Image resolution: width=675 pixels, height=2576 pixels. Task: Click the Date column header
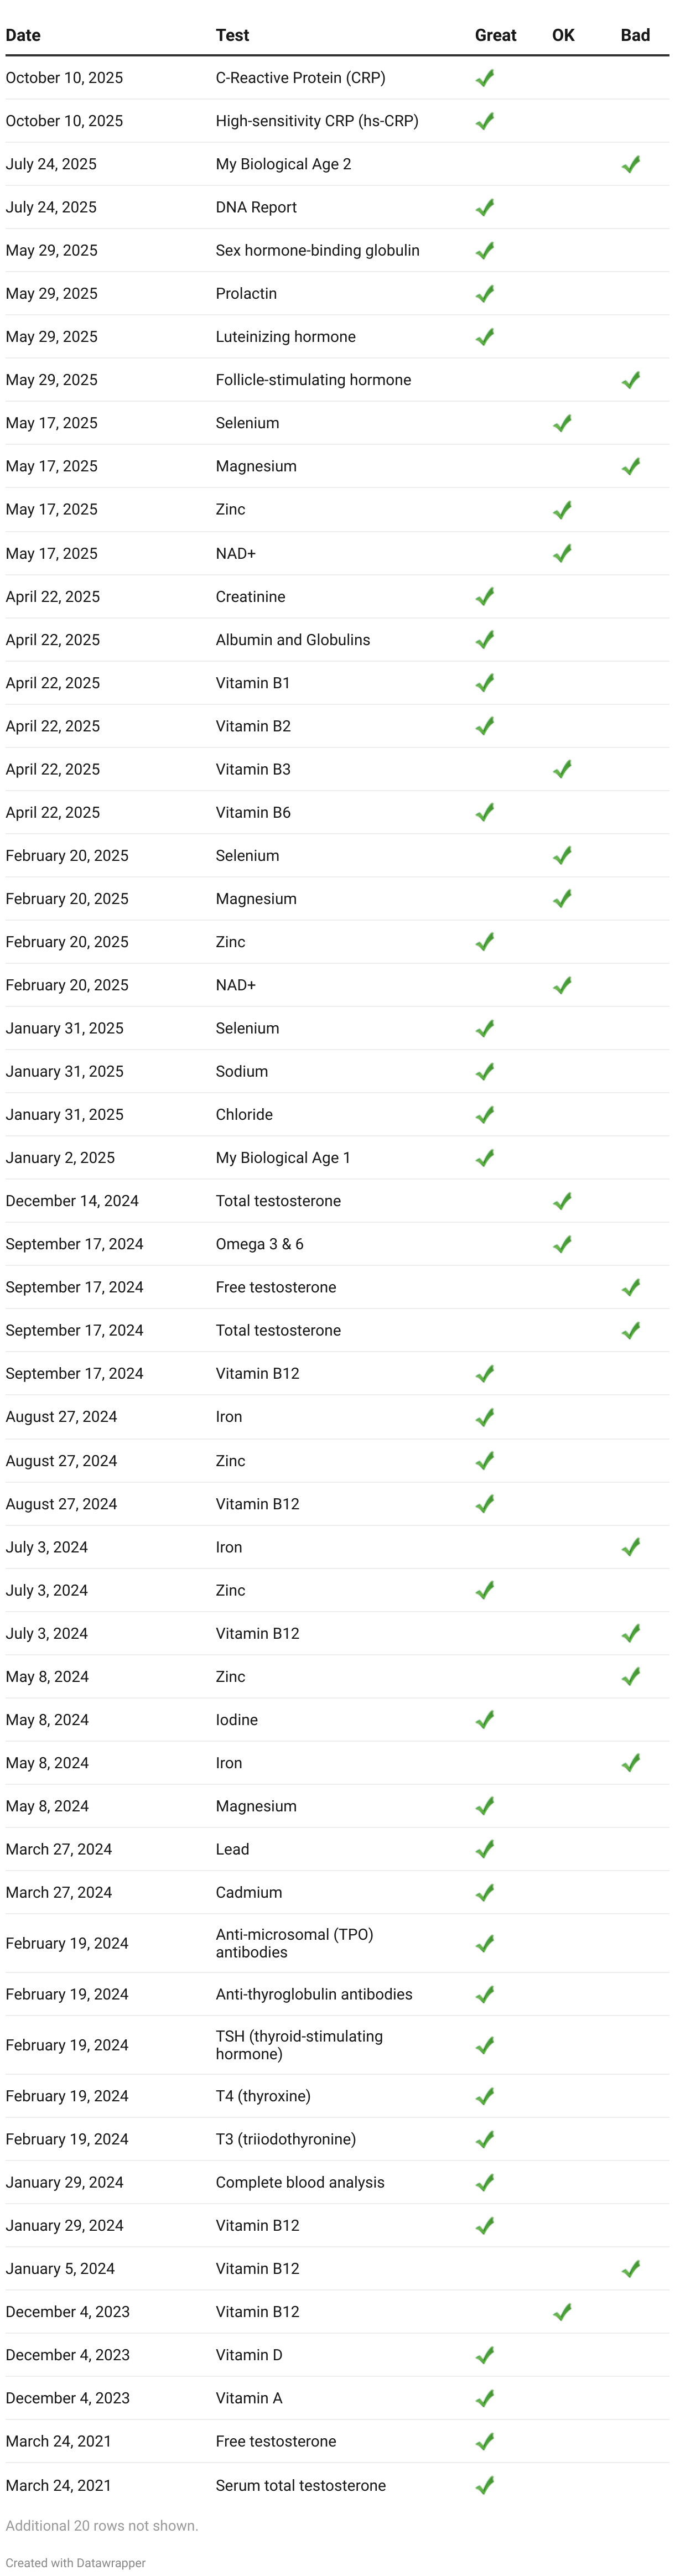[23, 35]
